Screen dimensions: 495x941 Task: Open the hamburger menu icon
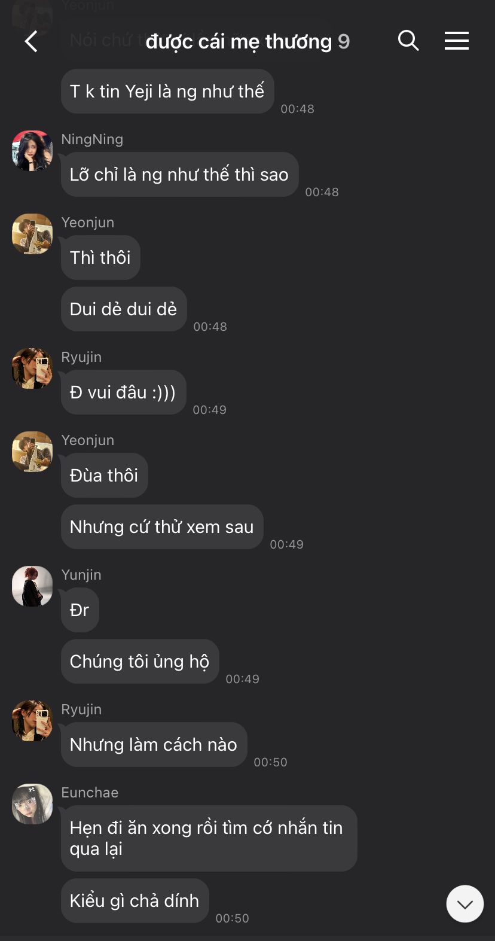pyautogui.click(x=457, y=41)
